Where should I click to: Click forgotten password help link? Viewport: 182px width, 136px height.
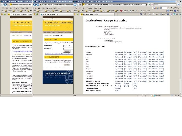(x=59, y=54)
